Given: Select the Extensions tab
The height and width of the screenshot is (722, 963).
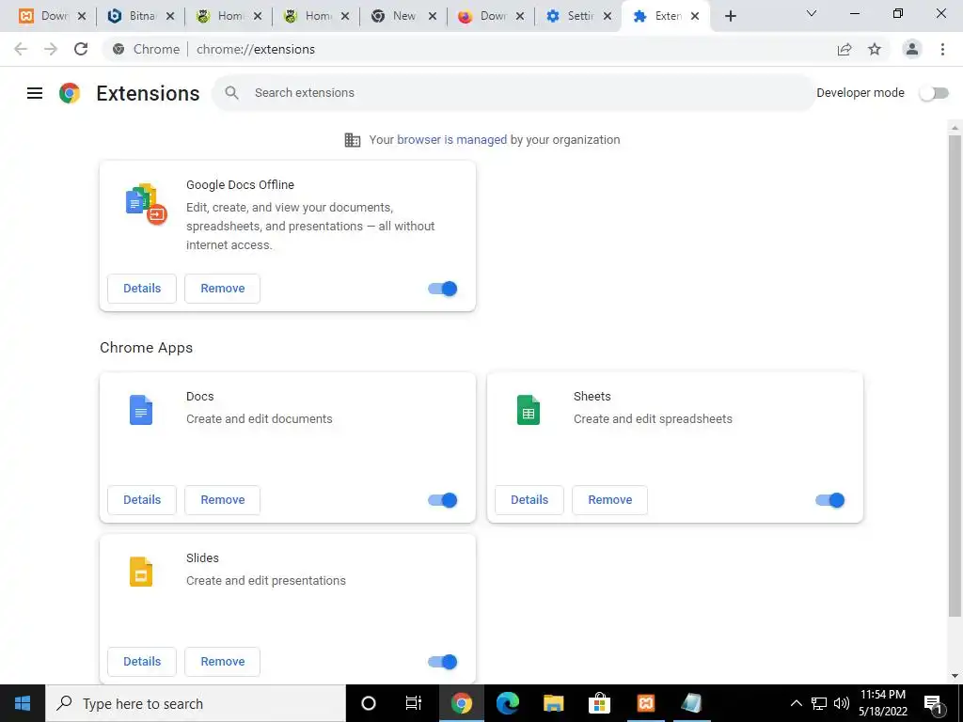Looking at the screenshot, I should tap(667, 16).
